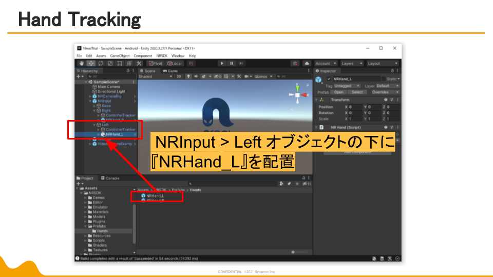
Task: Toggle NRHand_L active checkbox
Action: tap(329, 79)
